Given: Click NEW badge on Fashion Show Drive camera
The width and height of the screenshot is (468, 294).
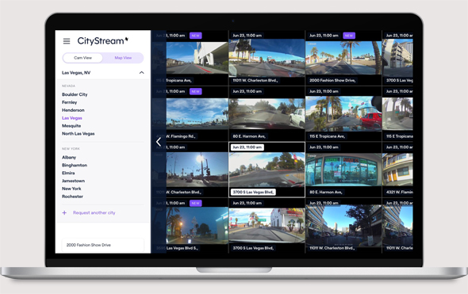Looking at the screenshot, I should pyautogui.click(x=349, y=36).
